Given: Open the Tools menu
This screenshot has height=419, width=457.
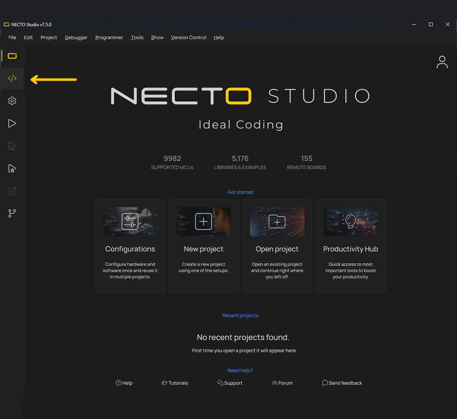Looking at the screenshot, I should click(137, 37).
